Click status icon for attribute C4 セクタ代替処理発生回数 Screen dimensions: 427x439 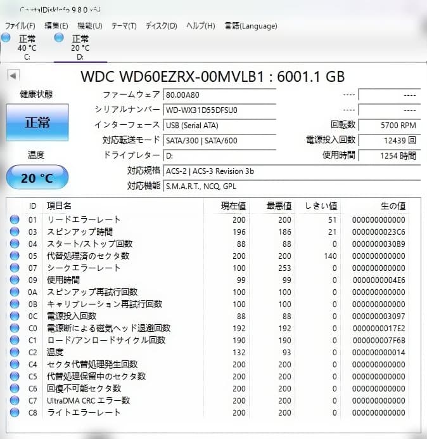point(15,364)
